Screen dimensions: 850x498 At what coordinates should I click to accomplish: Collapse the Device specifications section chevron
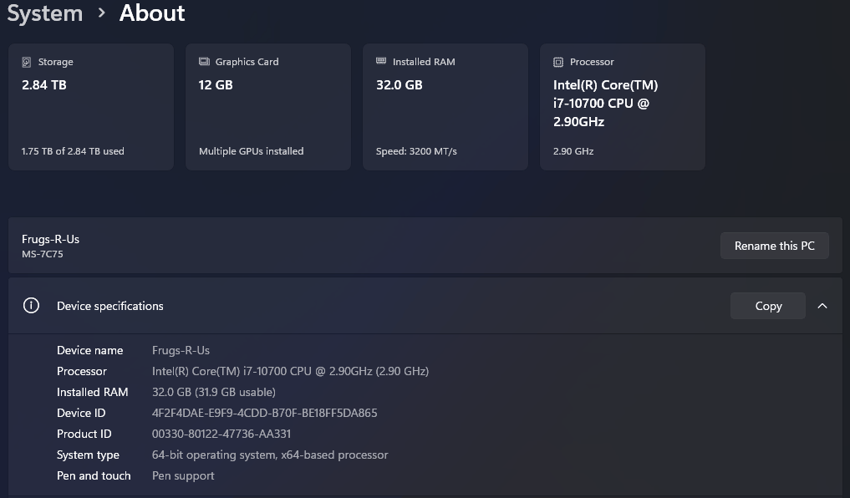(822, 306)
